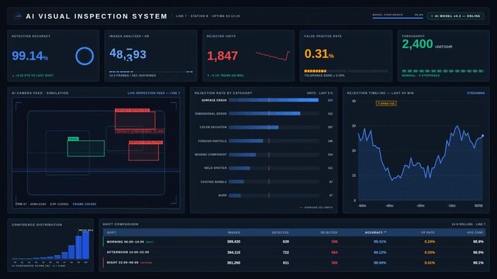497x279 pixels.
Task: Click the orange spike annotation on timeline
Action: (386, 104)
